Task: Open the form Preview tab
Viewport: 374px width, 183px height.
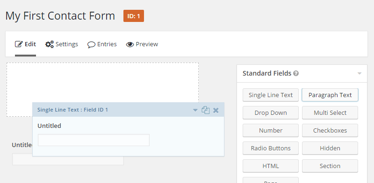Action: pos(142,44)
